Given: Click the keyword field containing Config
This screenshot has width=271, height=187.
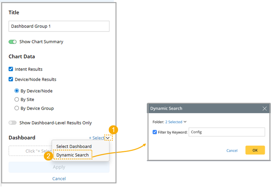Looking at the screenshot, I should tap(226, 132).
